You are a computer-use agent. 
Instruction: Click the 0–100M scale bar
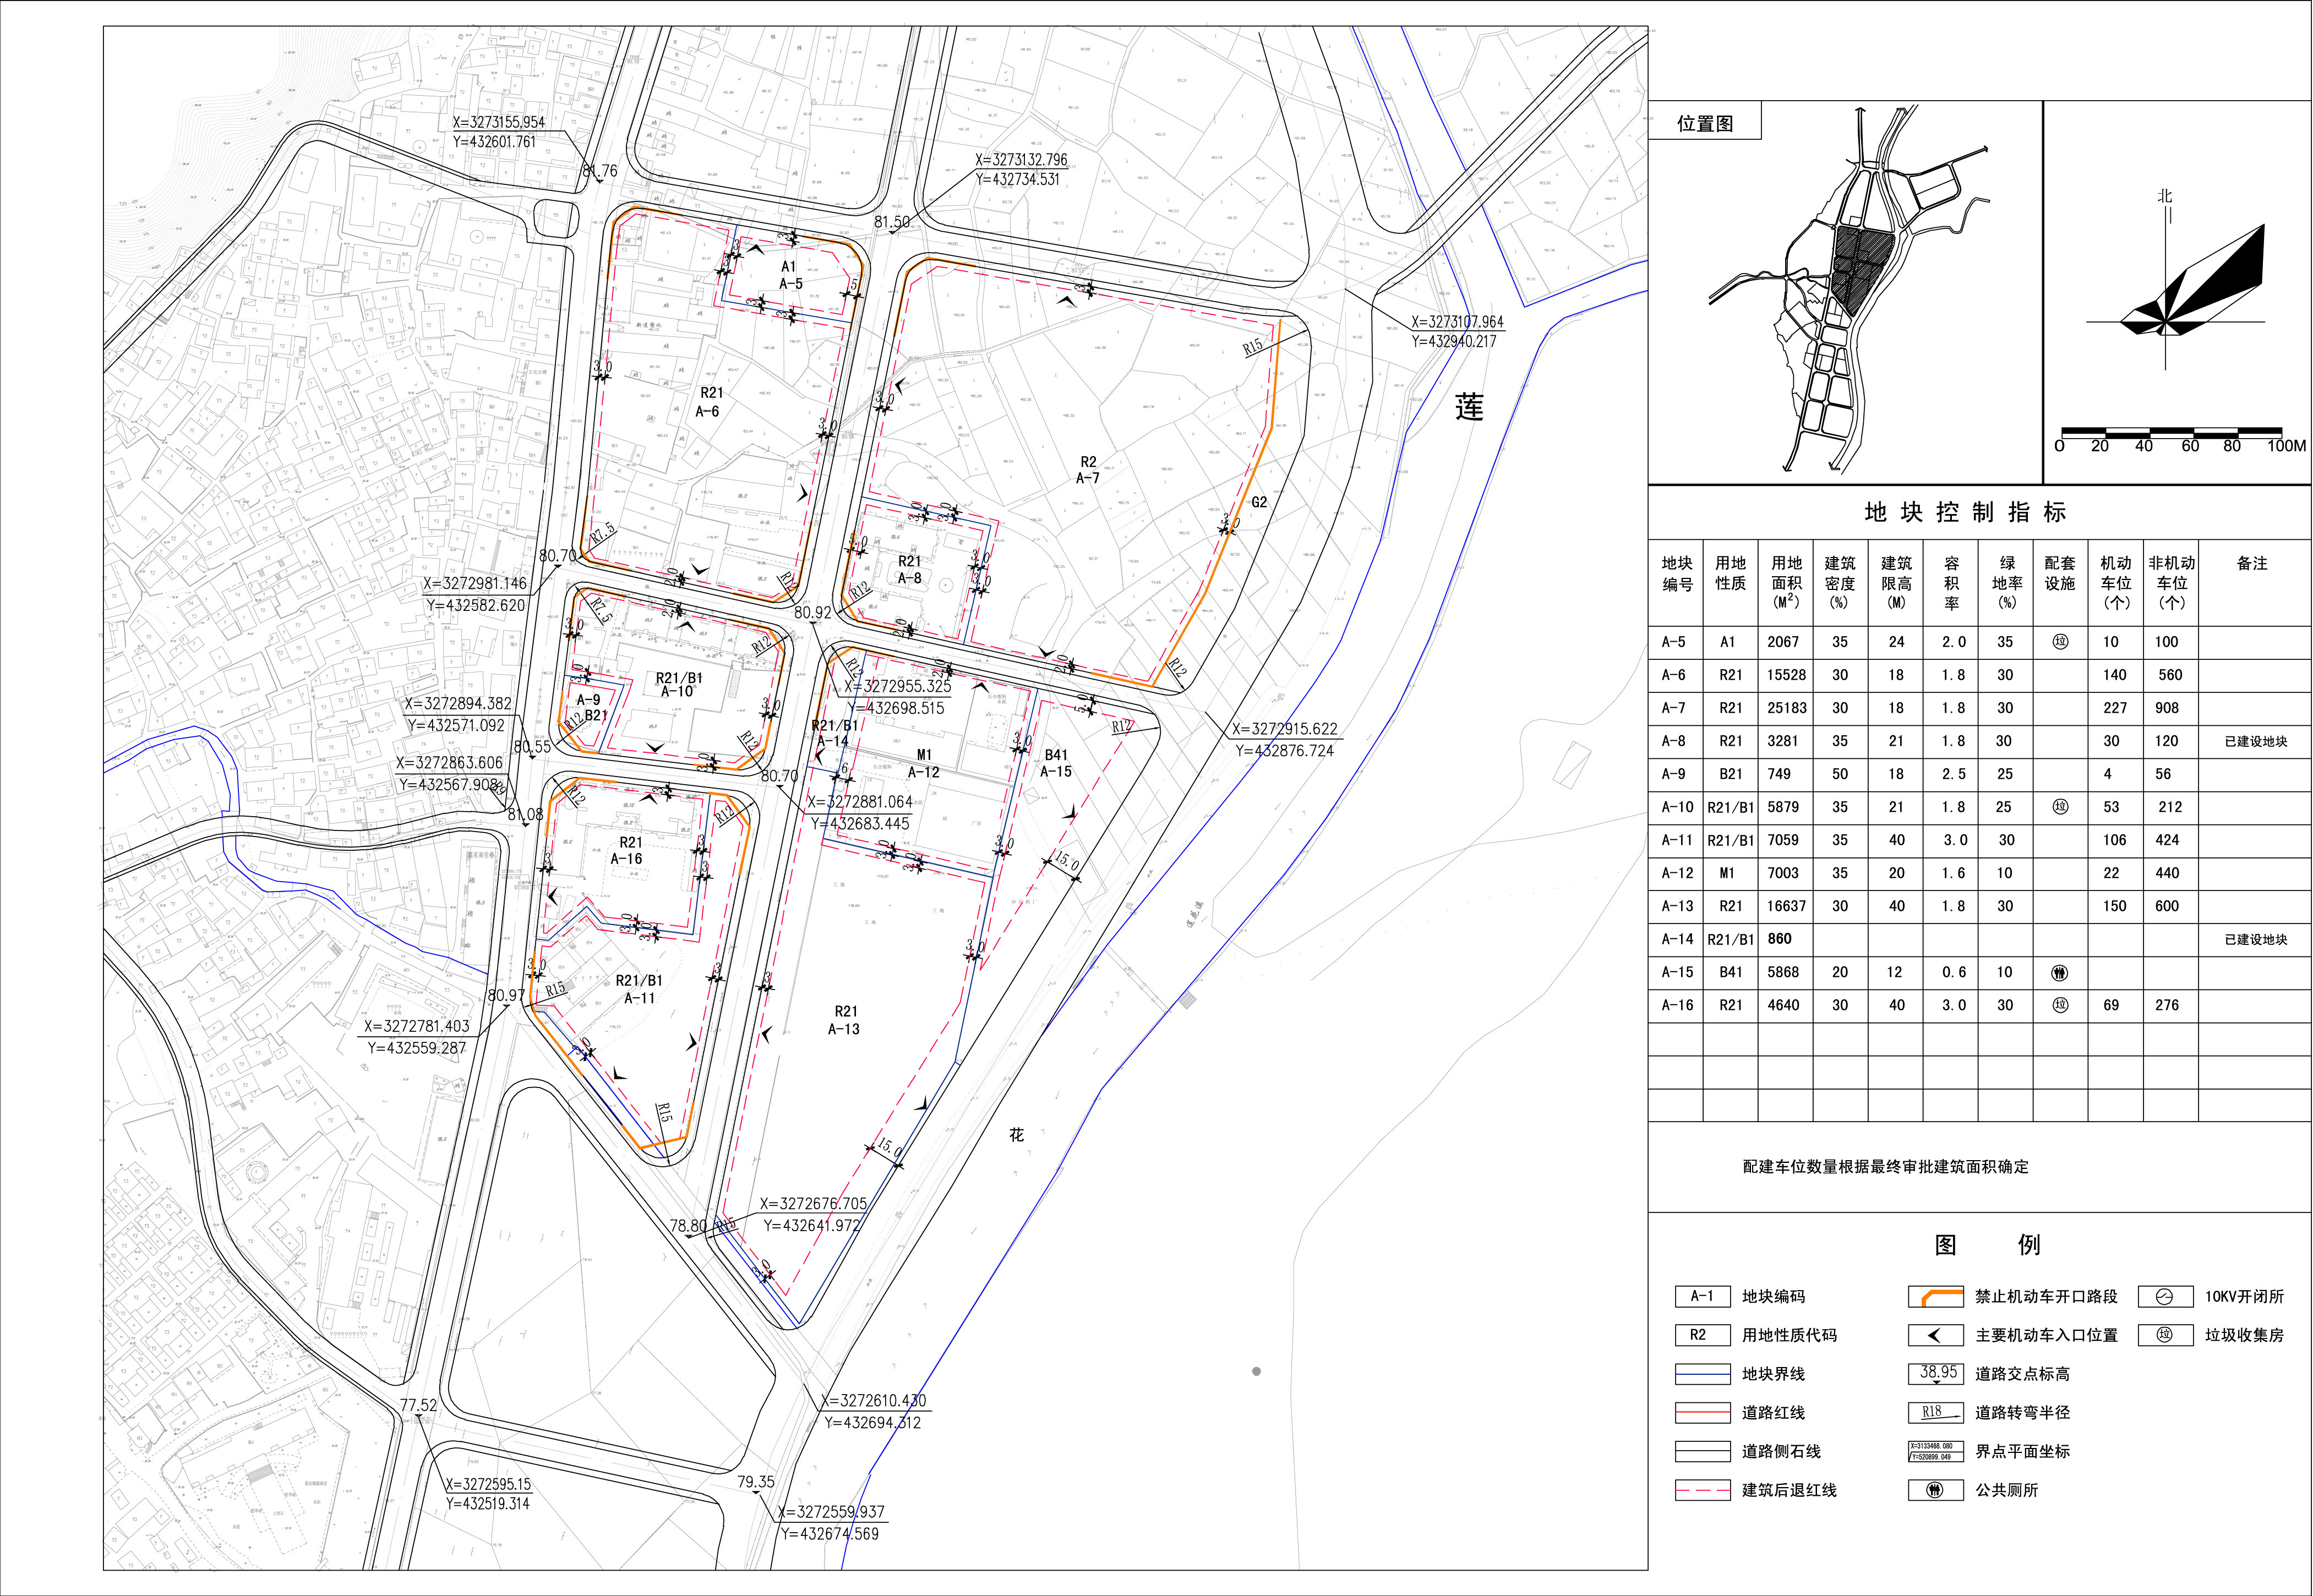click(2181, 439)
